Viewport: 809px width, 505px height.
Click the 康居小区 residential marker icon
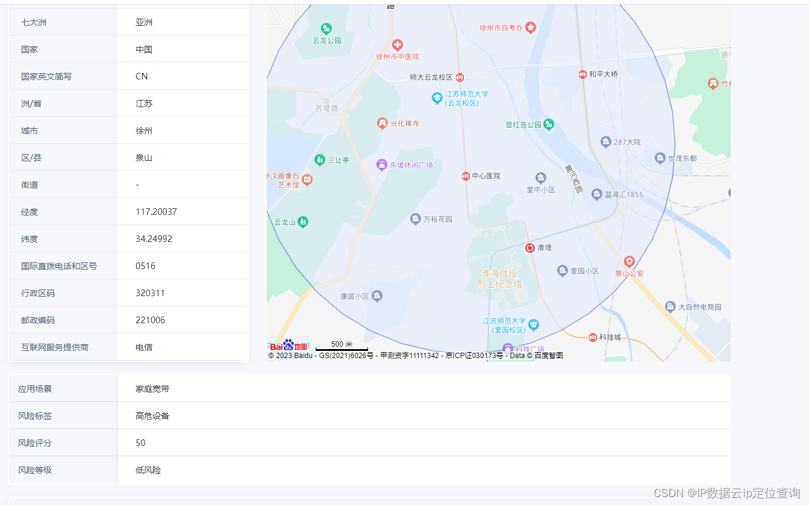377,296
